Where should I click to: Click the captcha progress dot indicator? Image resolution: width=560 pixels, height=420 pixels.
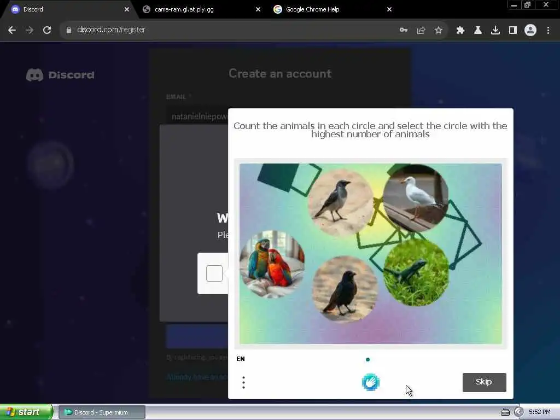[x=367, y=359]
